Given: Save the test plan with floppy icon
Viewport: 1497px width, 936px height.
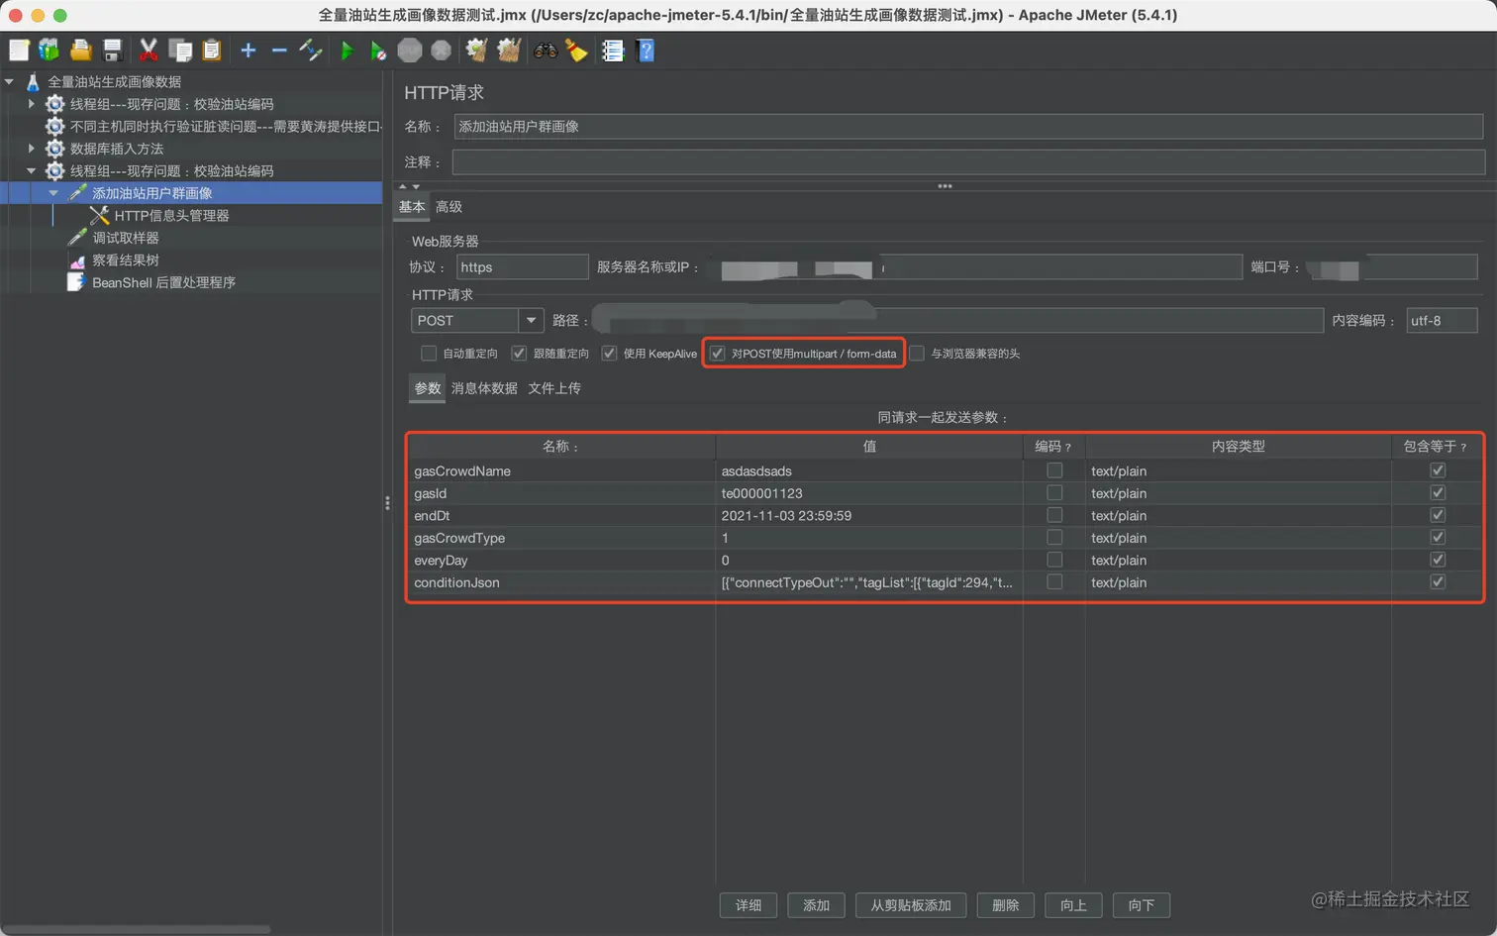Looking at the screenshot, I should coord(112,50).
